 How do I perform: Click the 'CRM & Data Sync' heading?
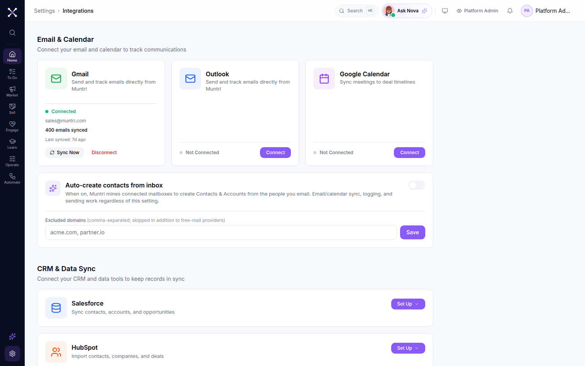pyautogui.click(x=66, y=269)
